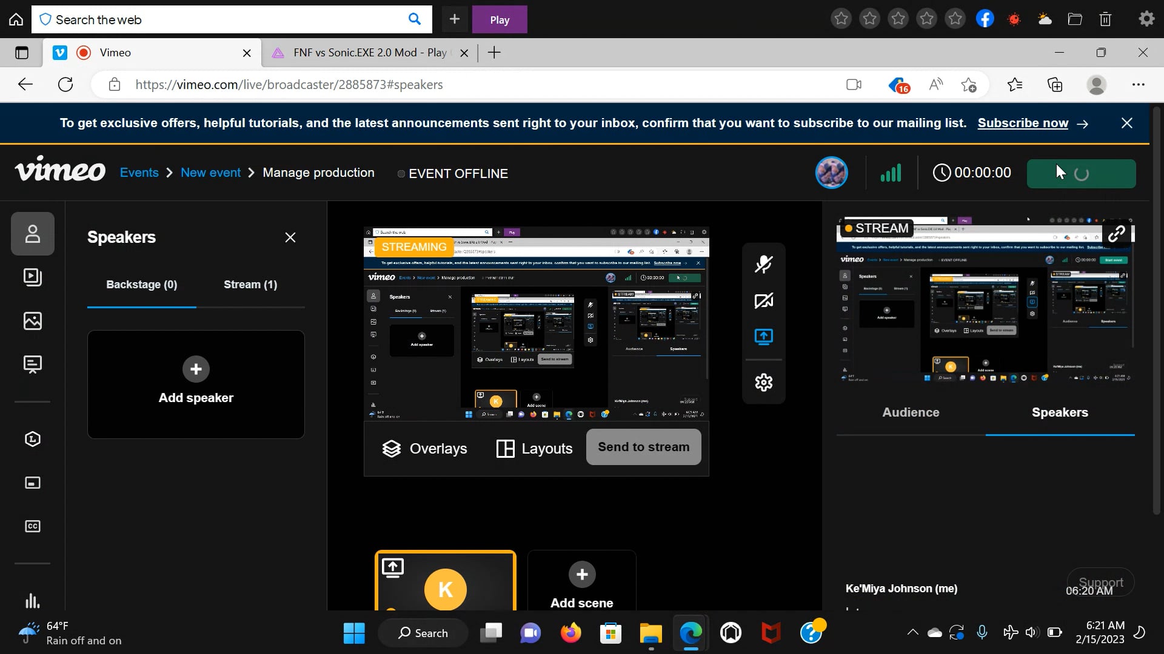Open Windows Start menu
The image size is (1164, 654).
(x=354, y=633)
